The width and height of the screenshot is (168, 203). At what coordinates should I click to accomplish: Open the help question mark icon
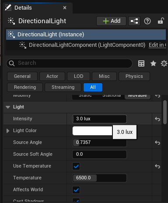click(147, 21)
